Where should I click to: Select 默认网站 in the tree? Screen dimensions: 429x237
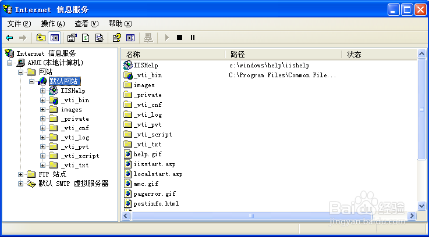point(65,81)
